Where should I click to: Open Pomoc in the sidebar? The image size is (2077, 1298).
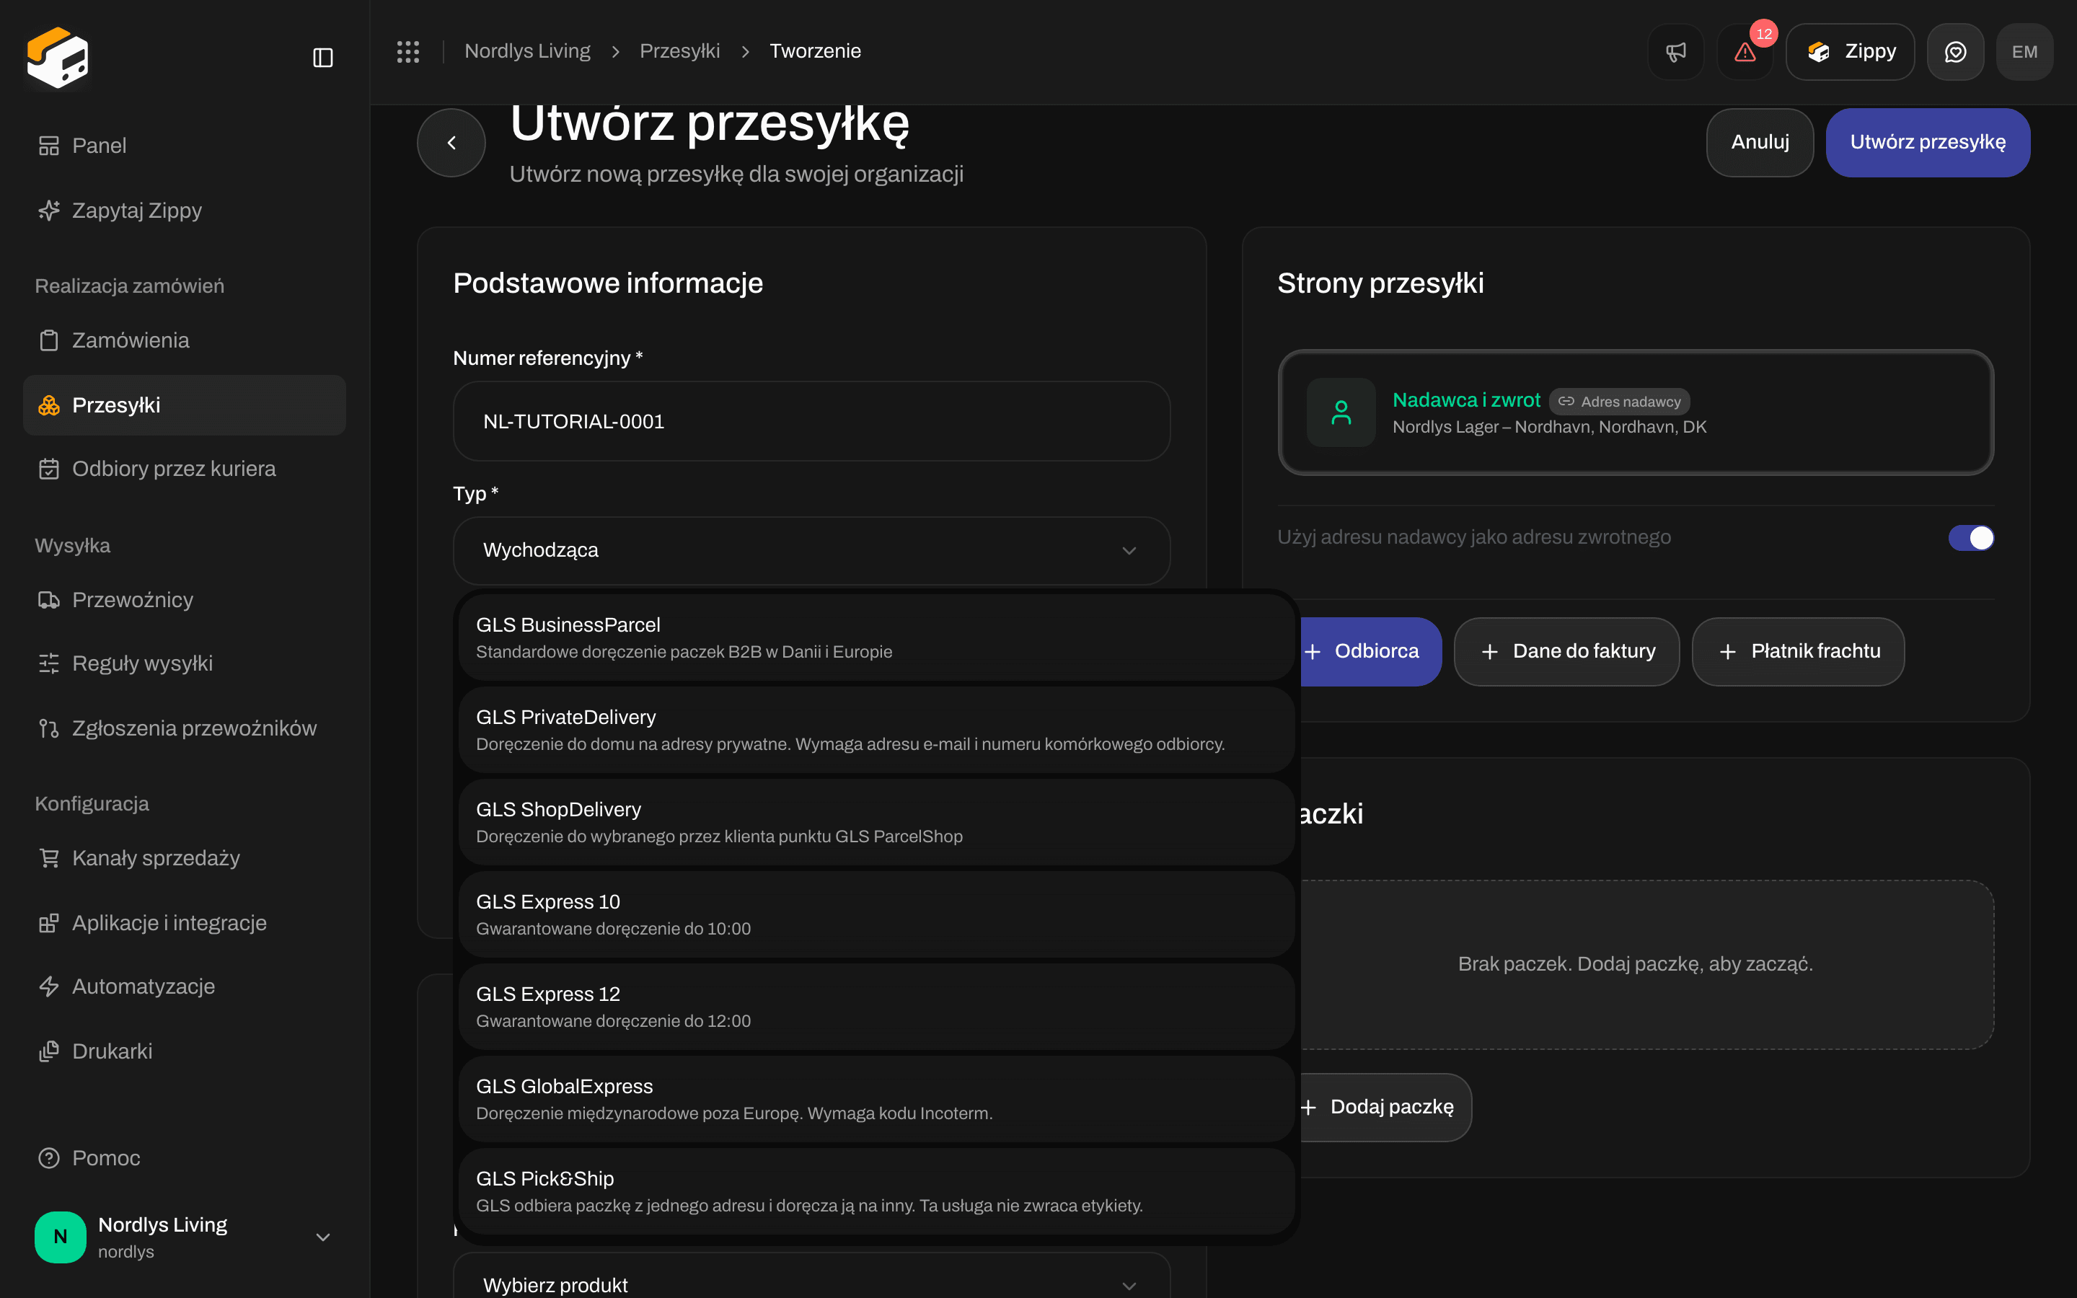[185, 1158]
